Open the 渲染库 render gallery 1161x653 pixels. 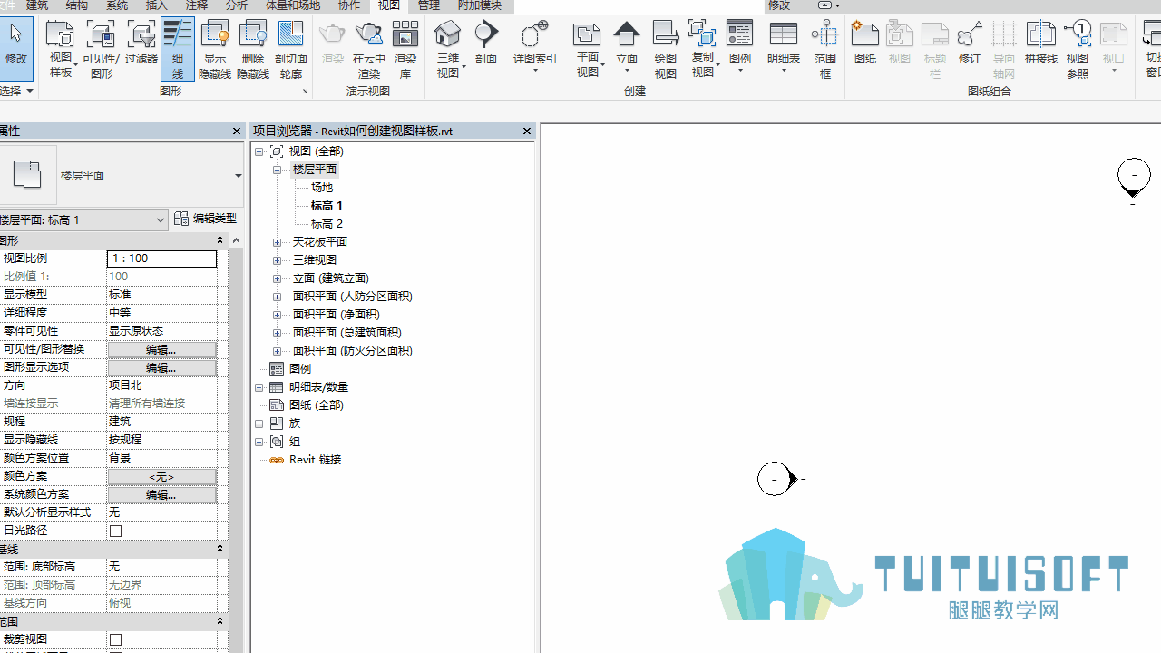coord(405,49)
